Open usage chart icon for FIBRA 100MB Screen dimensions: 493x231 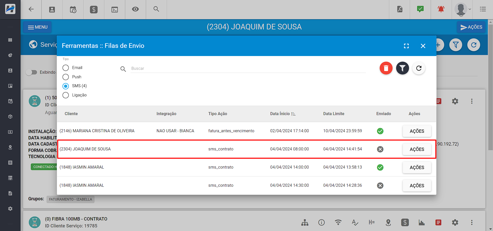[422, 223]
